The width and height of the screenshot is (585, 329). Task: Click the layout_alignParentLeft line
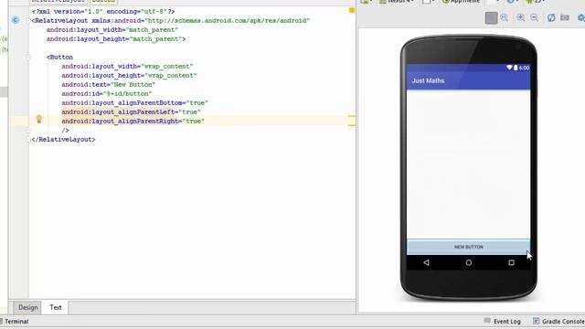131,111
